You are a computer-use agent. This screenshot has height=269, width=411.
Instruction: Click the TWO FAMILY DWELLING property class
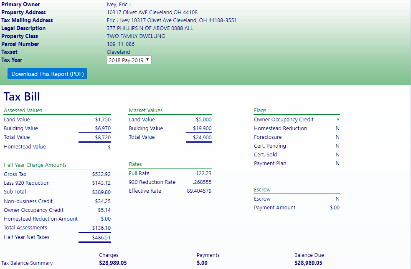pyautogui.click(x=136, y=36)
